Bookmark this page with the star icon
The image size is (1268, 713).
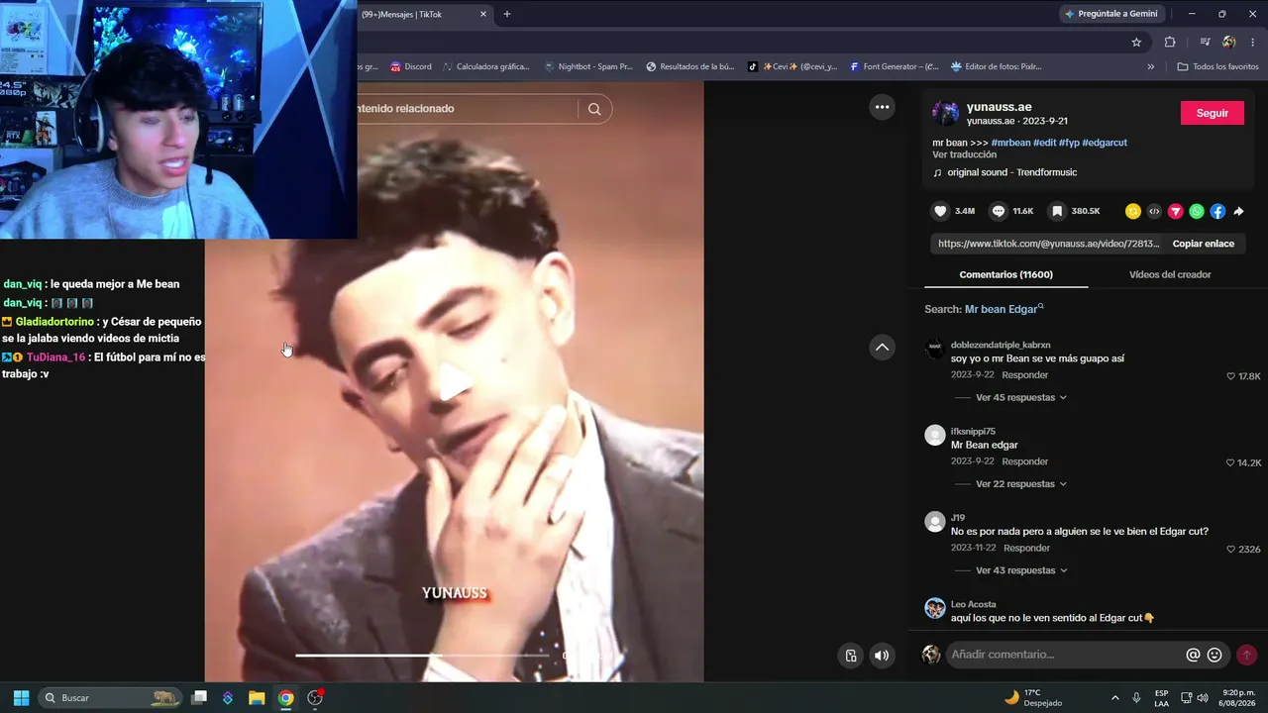point(1136,42)
